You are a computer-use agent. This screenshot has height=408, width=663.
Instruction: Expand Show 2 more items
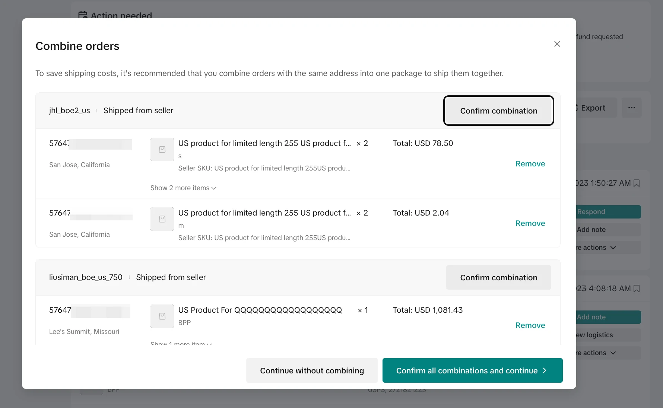point(183,188)
